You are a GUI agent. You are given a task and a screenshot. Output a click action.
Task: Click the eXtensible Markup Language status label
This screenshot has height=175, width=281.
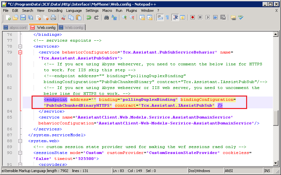(x=24, y=171)
